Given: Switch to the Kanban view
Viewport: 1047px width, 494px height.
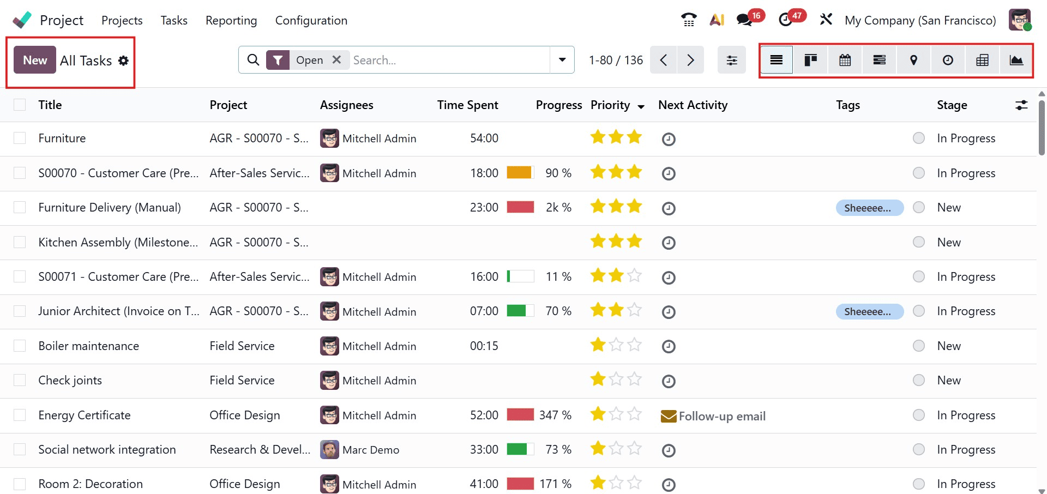Looking at the screenshot, I should (x=810, y=60).
